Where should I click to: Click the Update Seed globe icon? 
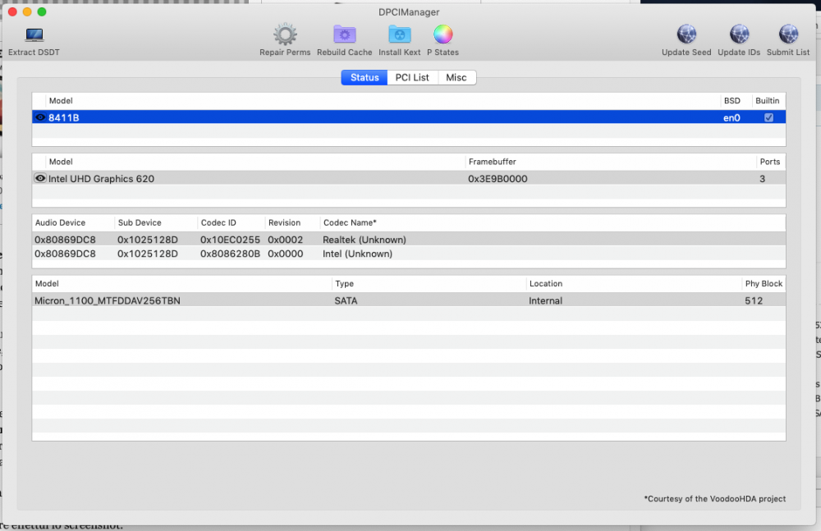[x=686, y=34]
